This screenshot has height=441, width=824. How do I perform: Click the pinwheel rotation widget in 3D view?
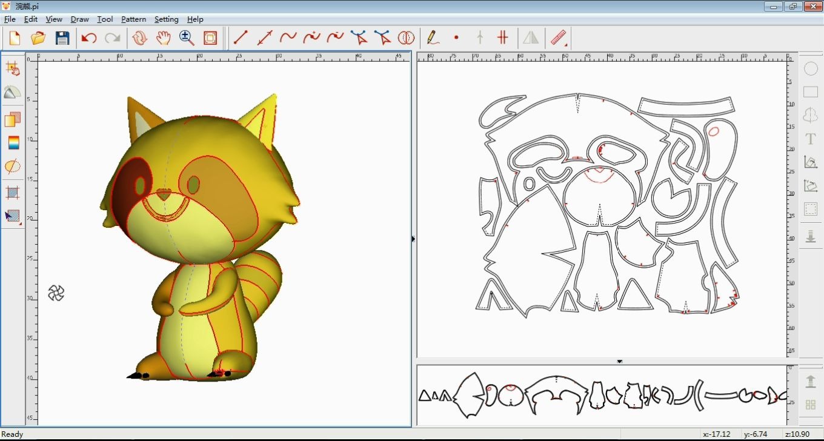point(56,294)
